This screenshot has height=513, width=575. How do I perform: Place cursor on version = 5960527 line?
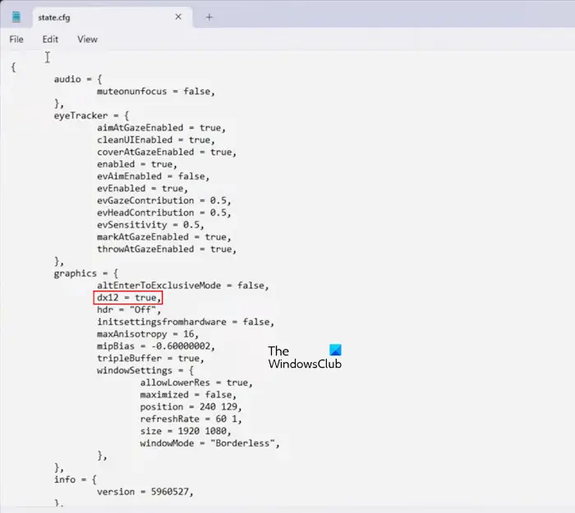tap(145, 492)
